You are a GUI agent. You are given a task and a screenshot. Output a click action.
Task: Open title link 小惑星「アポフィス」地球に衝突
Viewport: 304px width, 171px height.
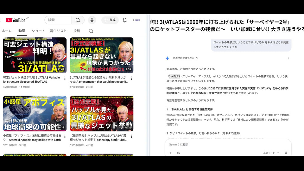point(32,138)
